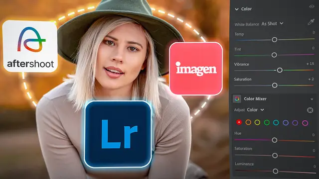Open White Balance As Shot dropdown
The image size is (319, 179).
(272, 23)
